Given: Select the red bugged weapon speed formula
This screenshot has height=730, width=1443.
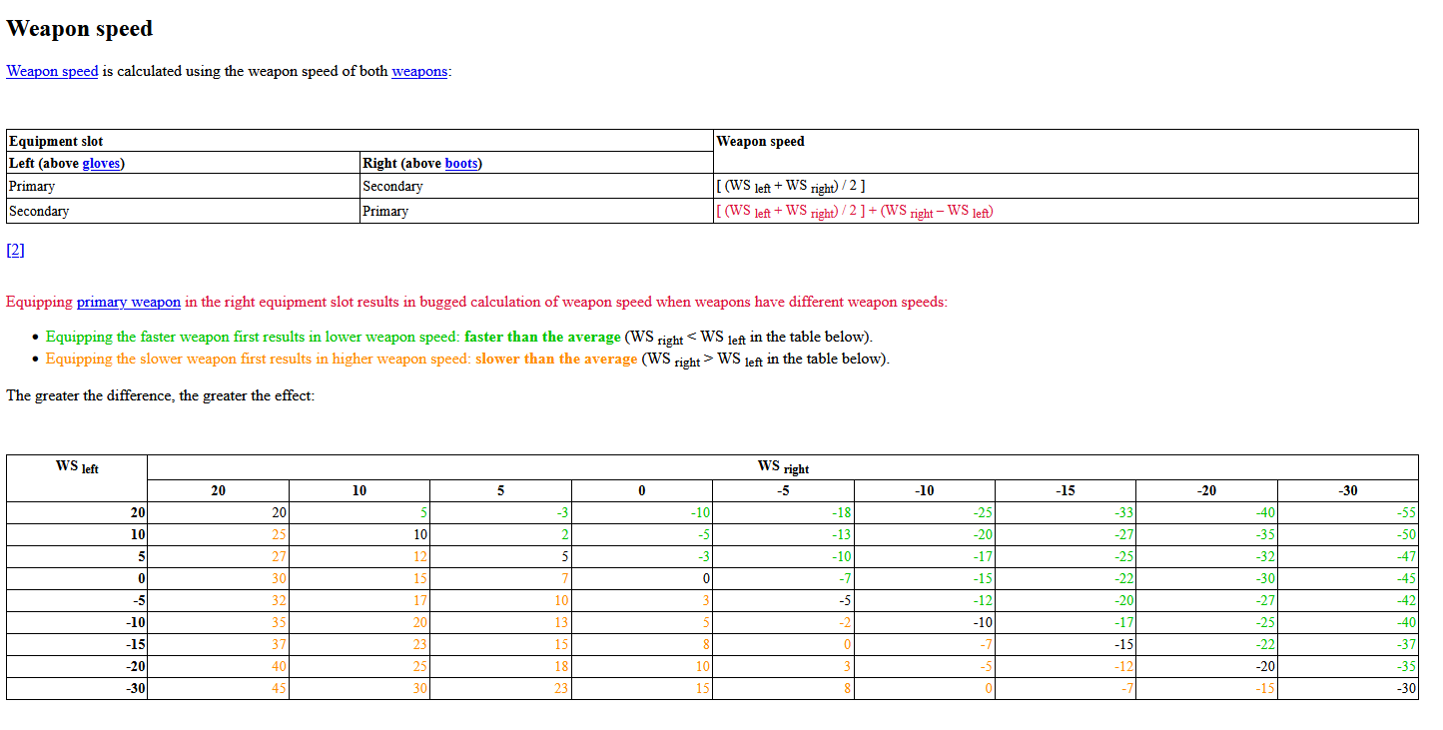Looking at the screenshot, I should click(x=855, y=212).
